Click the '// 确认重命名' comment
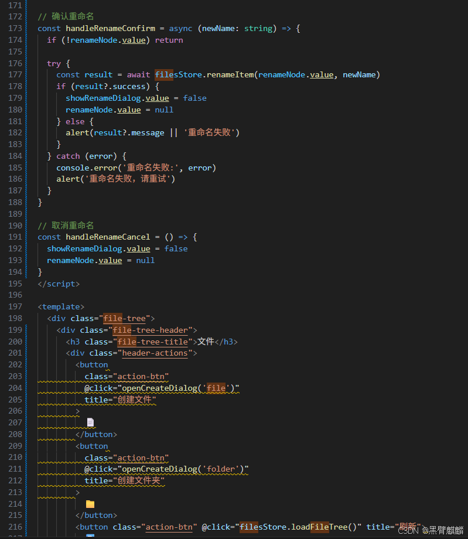Viewport: 468px width, 539px height. 66,16
